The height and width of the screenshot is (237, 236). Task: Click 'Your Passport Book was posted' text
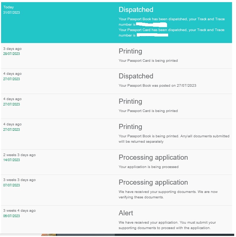click(x=157, y=86)
